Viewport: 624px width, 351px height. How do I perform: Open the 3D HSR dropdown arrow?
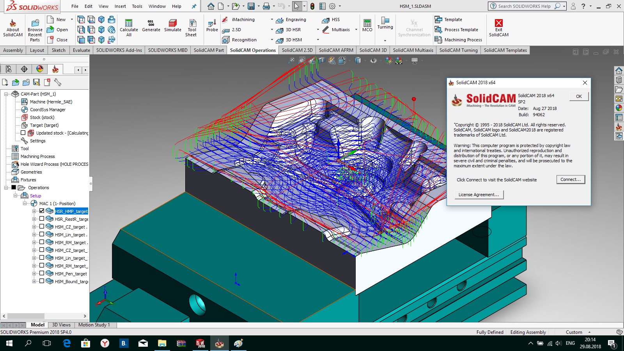317,30
